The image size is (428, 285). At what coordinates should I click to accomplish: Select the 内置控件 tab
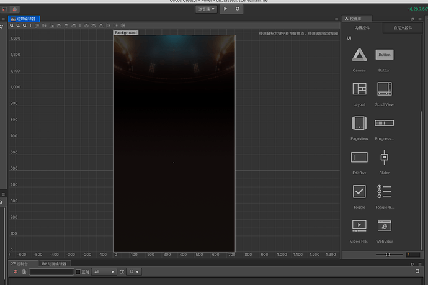pos(362,28)
